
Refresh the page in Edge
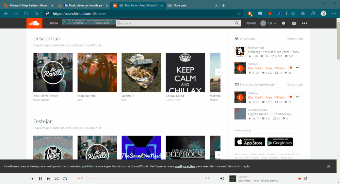(26, 14)
